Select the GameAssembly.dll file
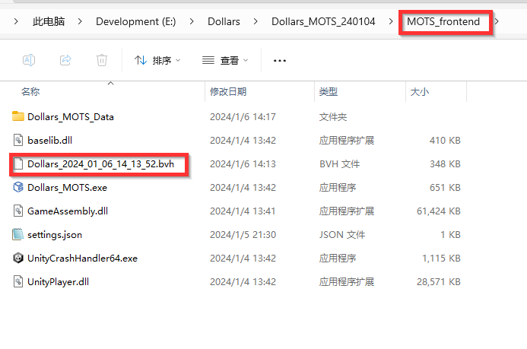The image size is (527, 349). (x=67, y=211)
